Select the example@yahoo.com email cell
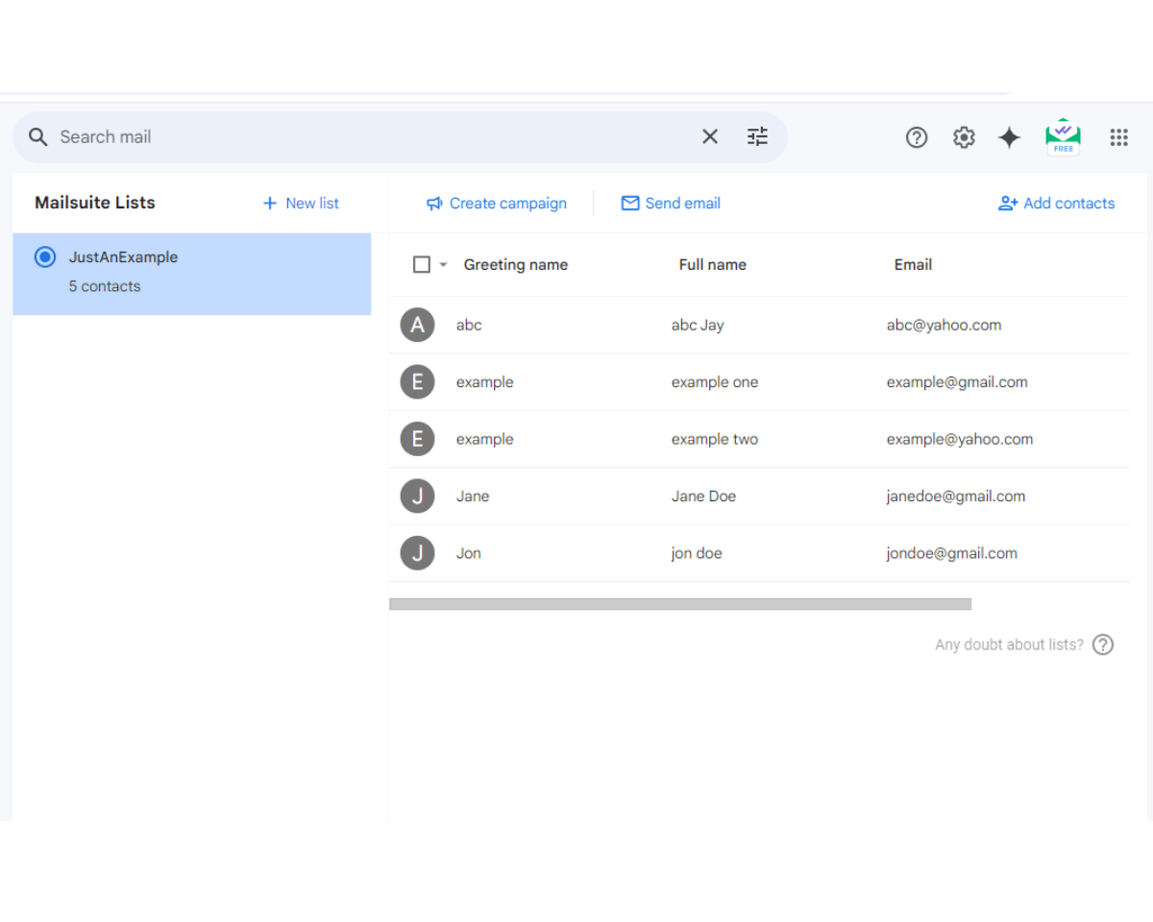Viewport: 1153px width, 922px height. [x=960, y=440]
